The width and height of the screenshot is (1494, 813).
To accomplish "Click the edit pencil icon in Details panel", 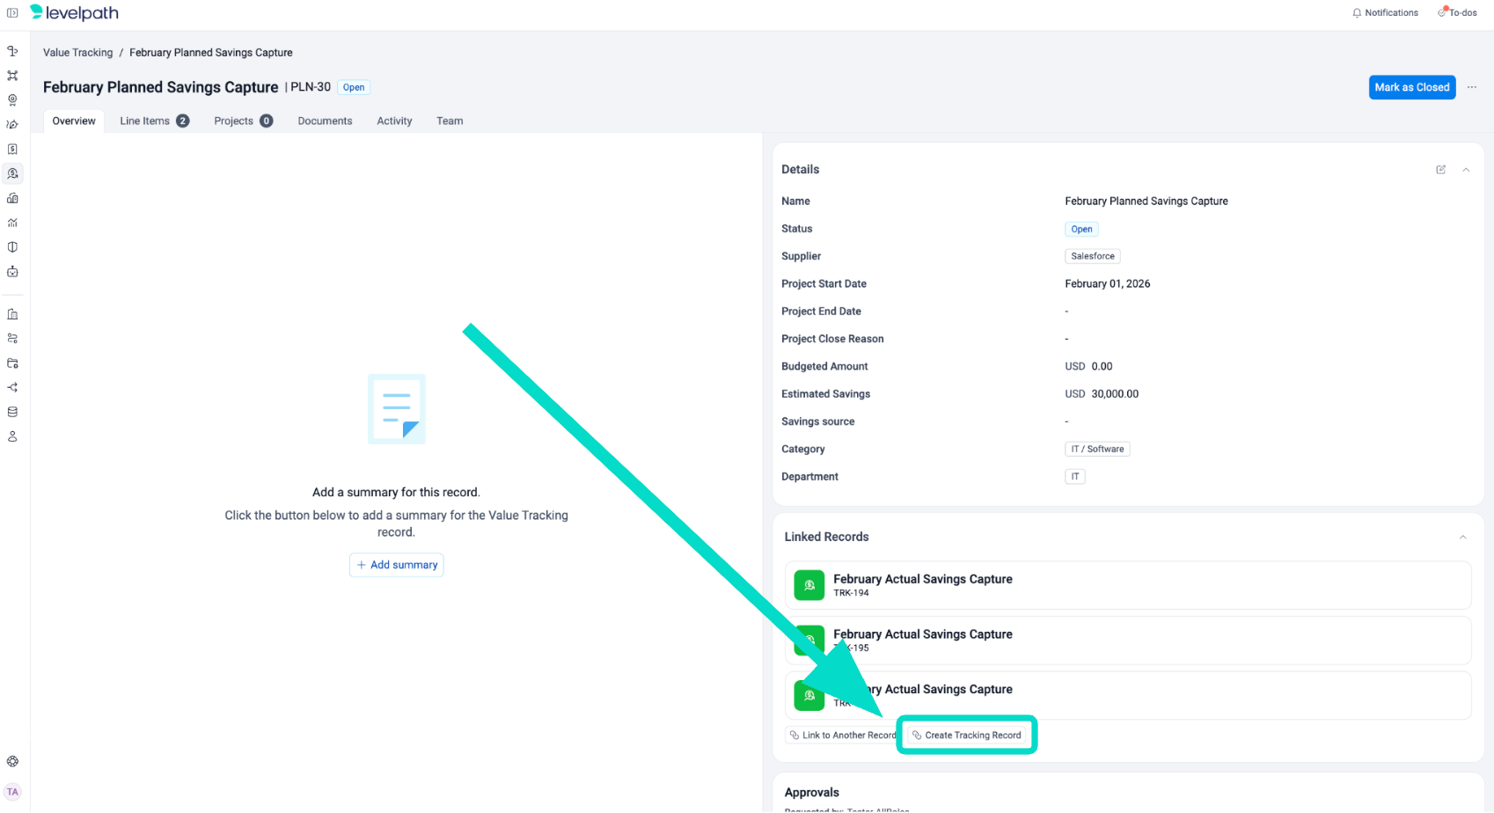I will point(1440,170).
